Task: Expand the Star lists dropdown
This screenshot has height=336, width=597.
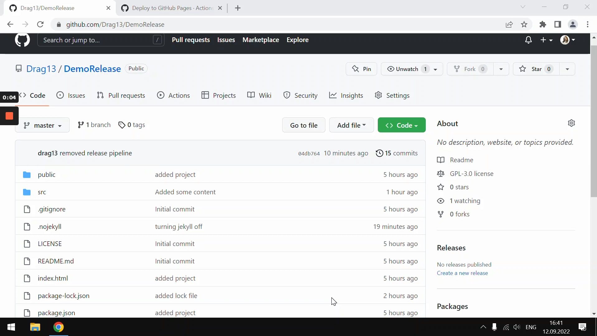Action: pos(567,69)
